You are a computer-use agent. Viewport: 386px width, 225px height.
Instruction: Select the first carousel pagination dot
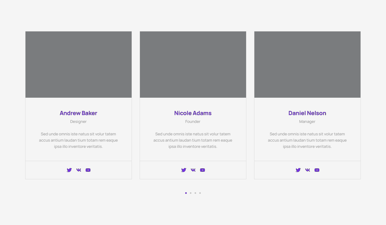click(186, 193)
